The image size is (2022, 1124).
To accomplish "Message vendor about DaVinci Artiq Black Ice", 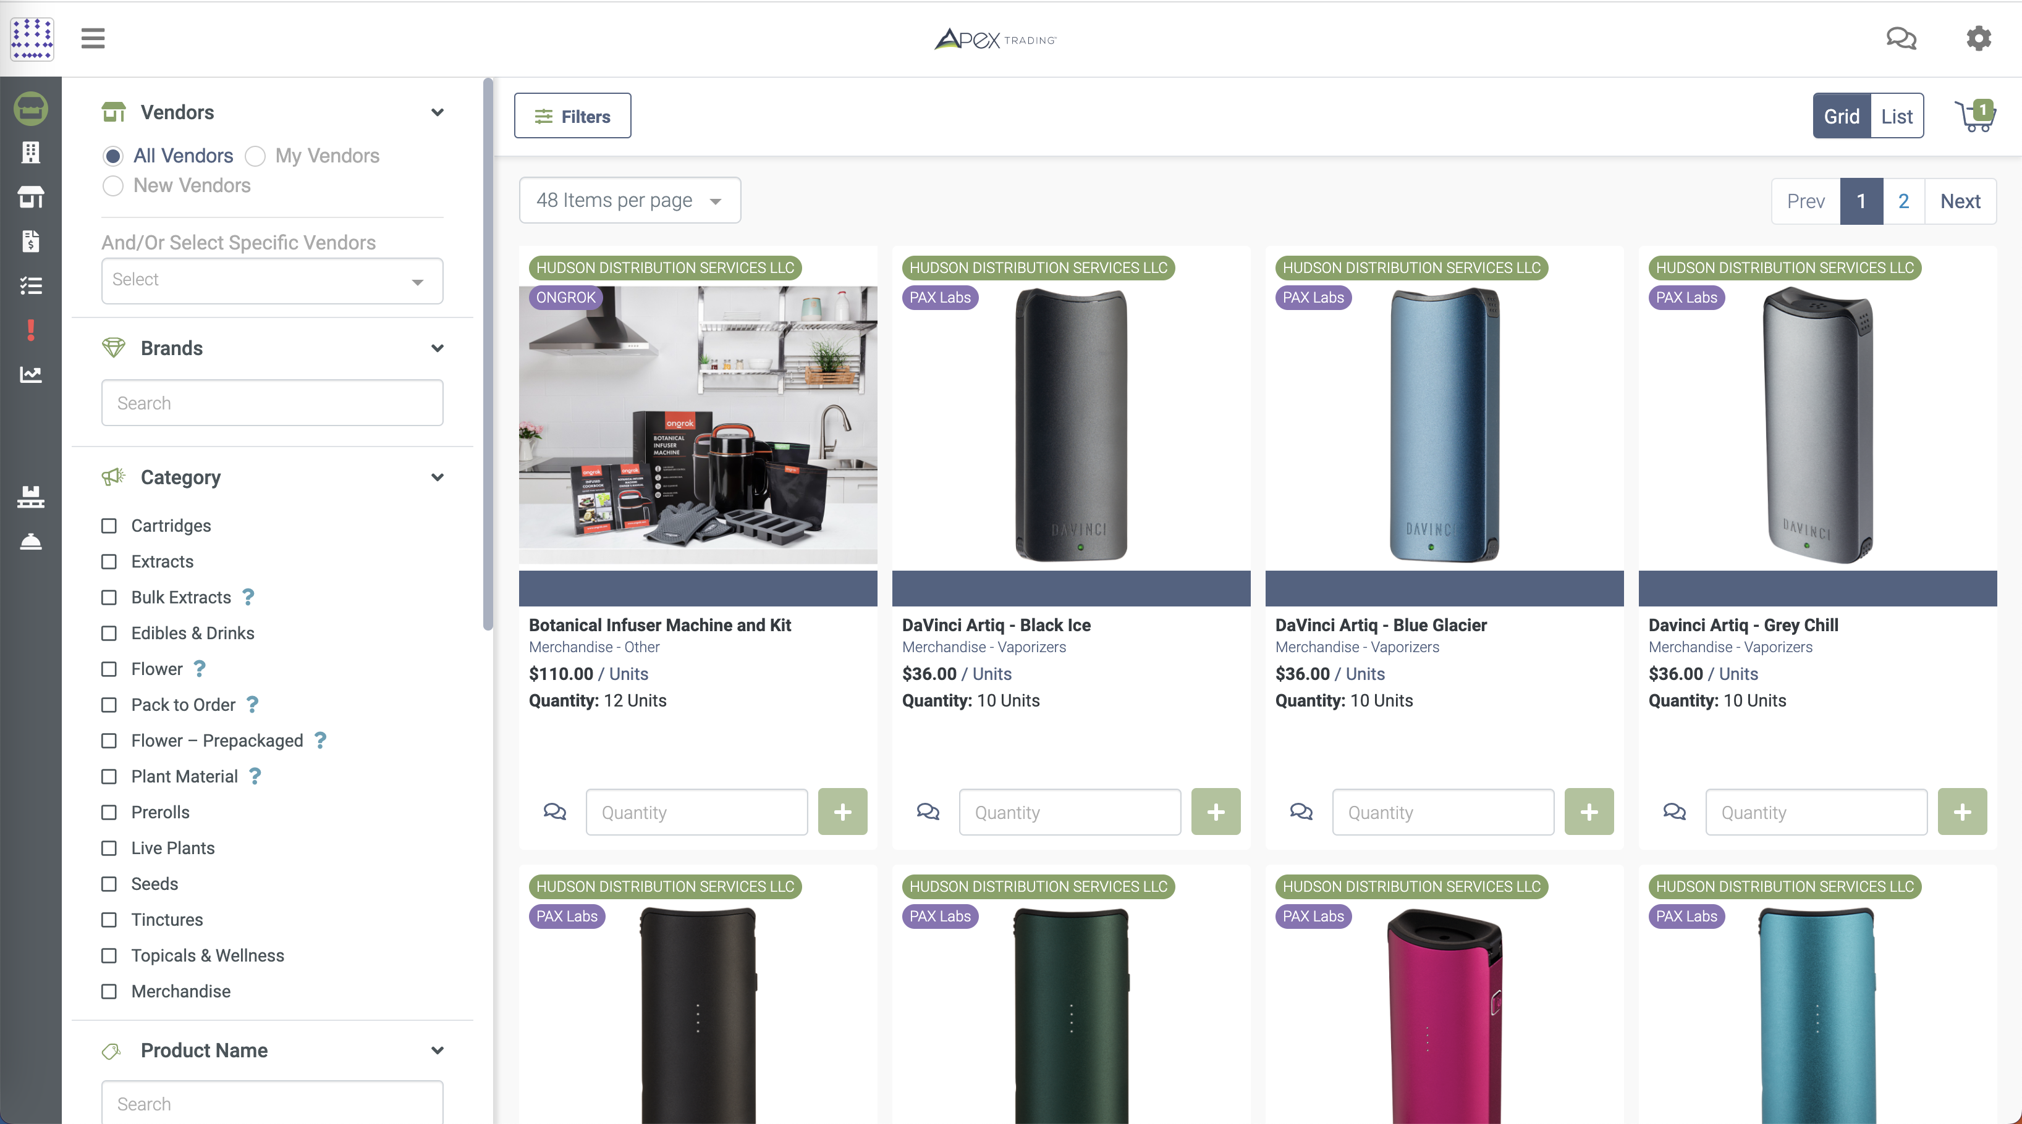I will tap(928, 811).
